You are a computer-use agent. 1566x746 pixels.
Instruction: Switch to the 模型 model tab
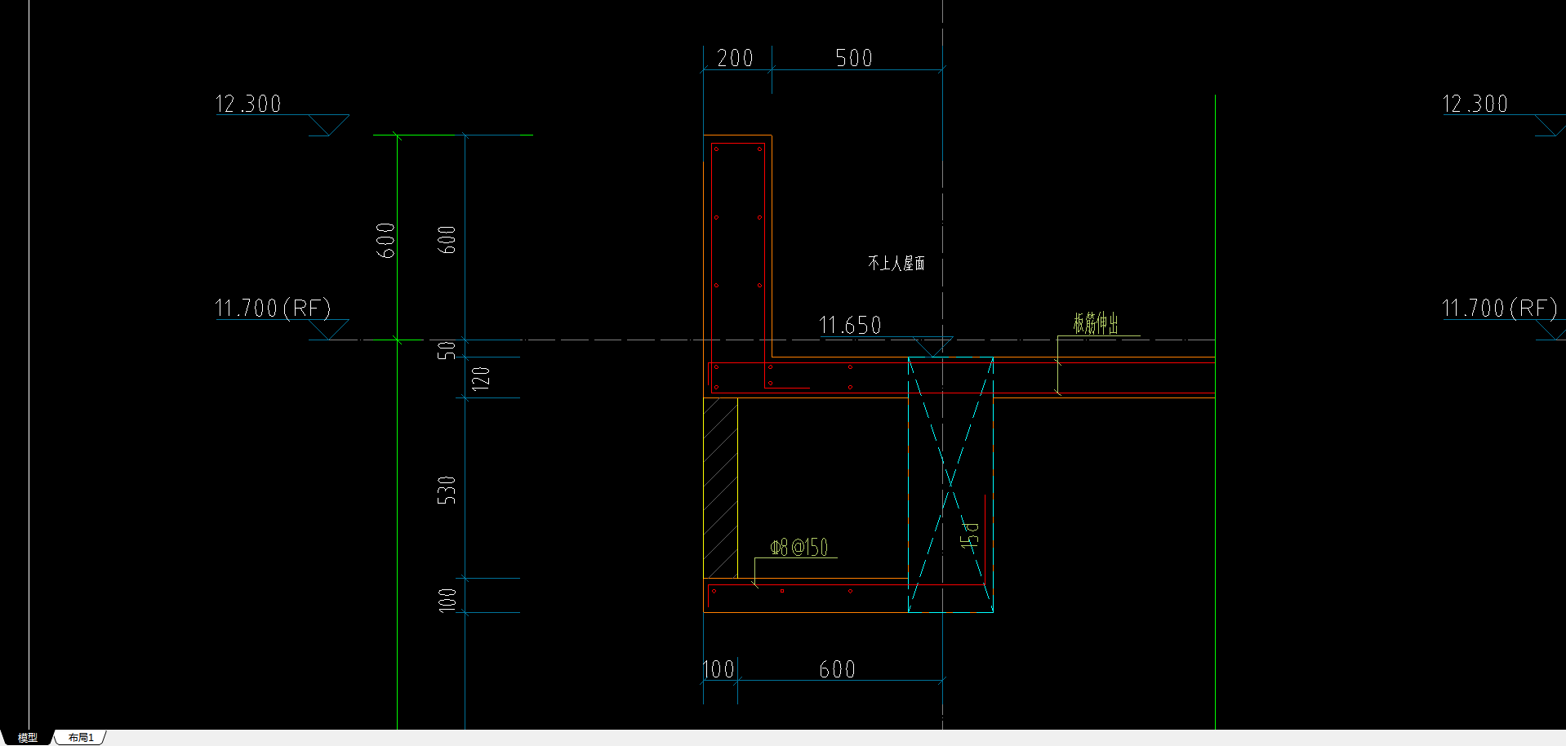tap(28, 738)
